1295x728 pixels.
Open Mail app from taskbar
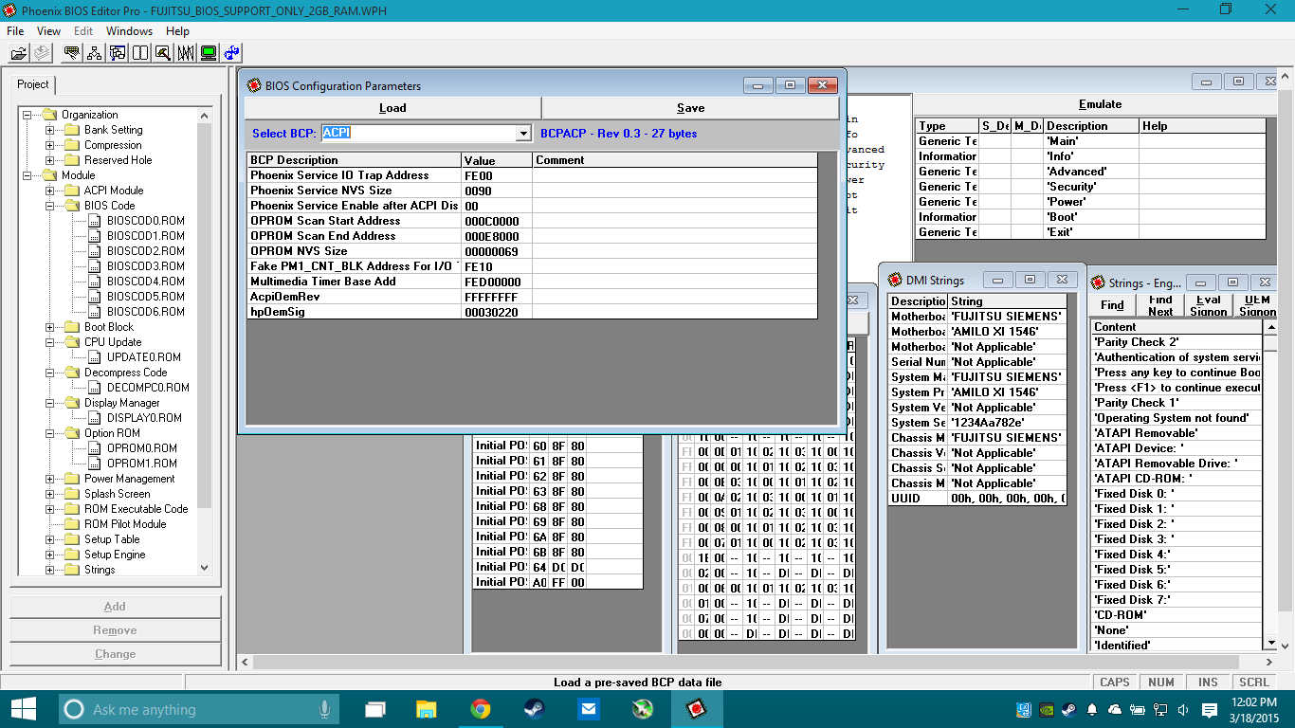(x=589, y=708)
